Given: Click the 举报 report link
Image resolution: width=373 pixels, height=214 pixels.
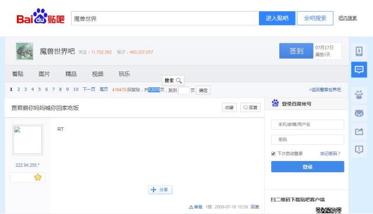Looking at the screenshot, I should click(196, 207).
